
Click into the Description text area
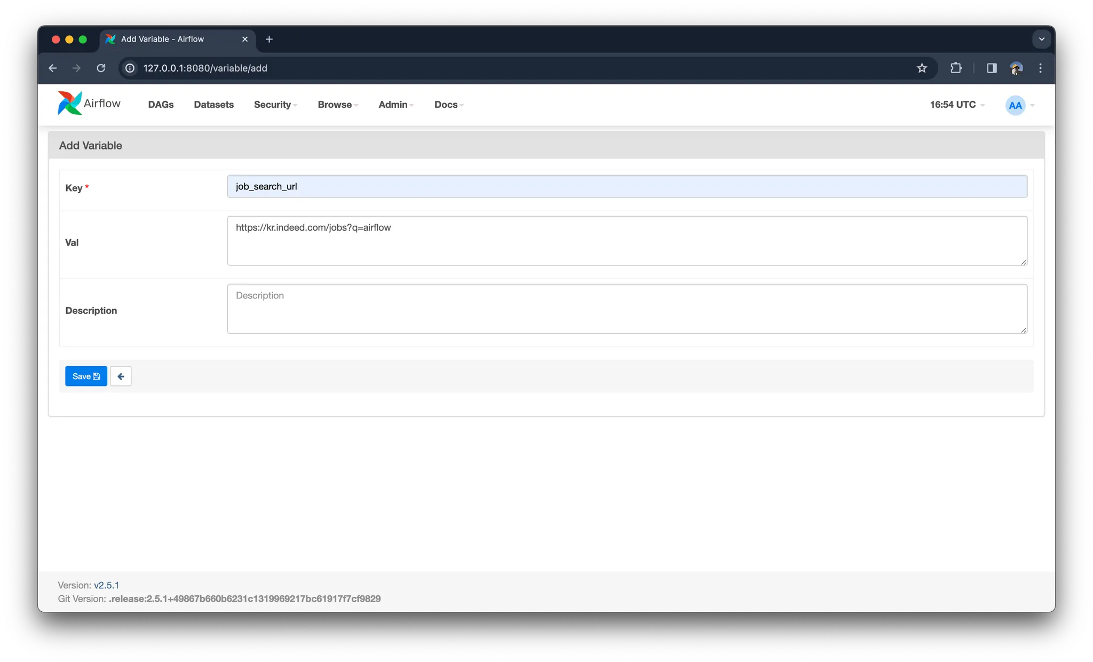(x=627, y=309)
